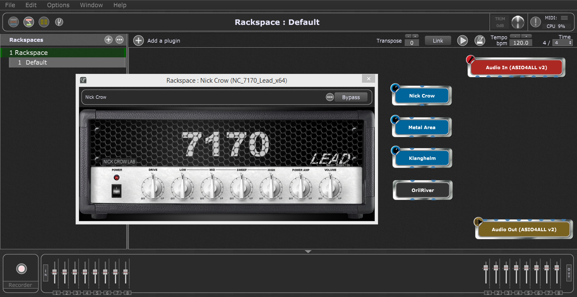
Task: Click the bypass dial icon on Klanghelm block
Action: 395,150
